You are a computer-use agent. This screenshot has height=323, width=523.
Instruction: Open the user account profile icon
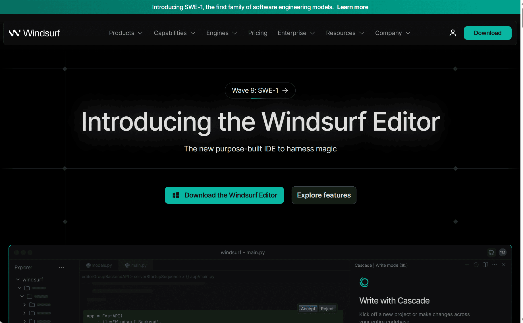(453, 33)
